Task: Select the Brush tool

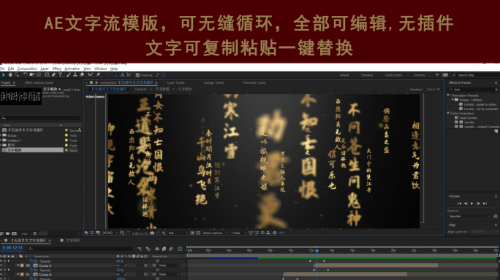Action: [x=69, y=75]
